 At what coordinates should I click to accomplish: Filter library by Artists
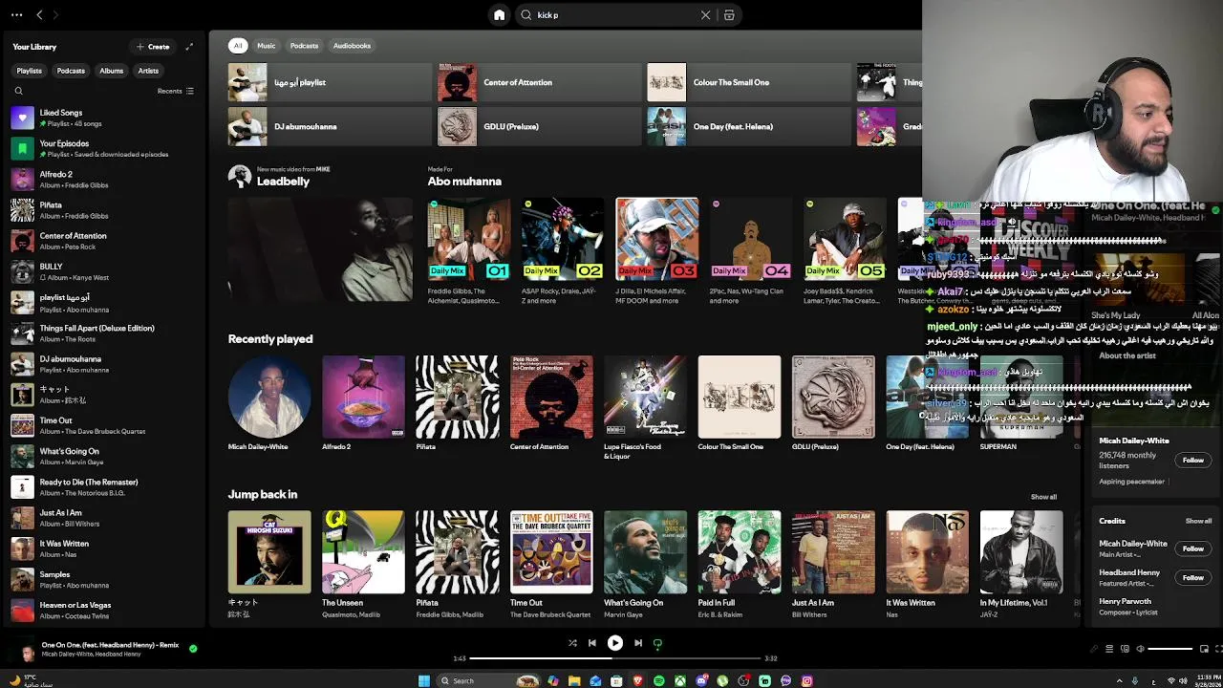pos(148,71)
